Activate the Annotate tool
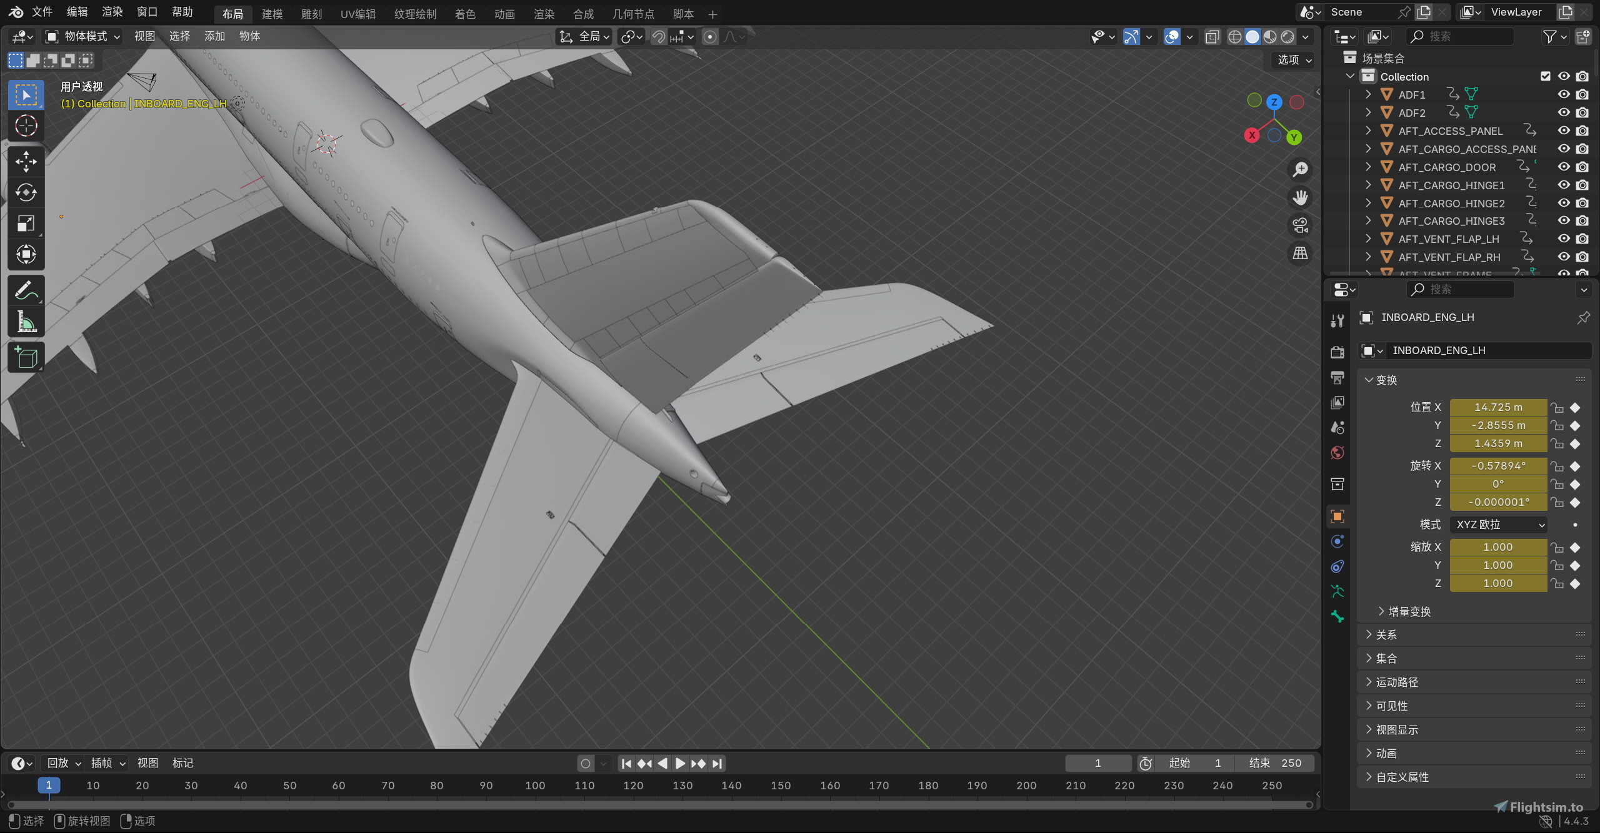The image size is (1600, 833). tap(26, 289)
